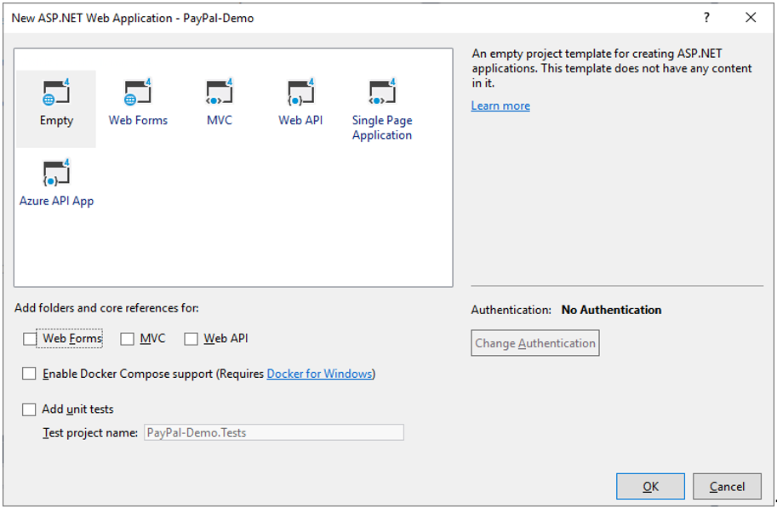Select the Web API template icon
The image size is (777, 509).
(300, 92)
